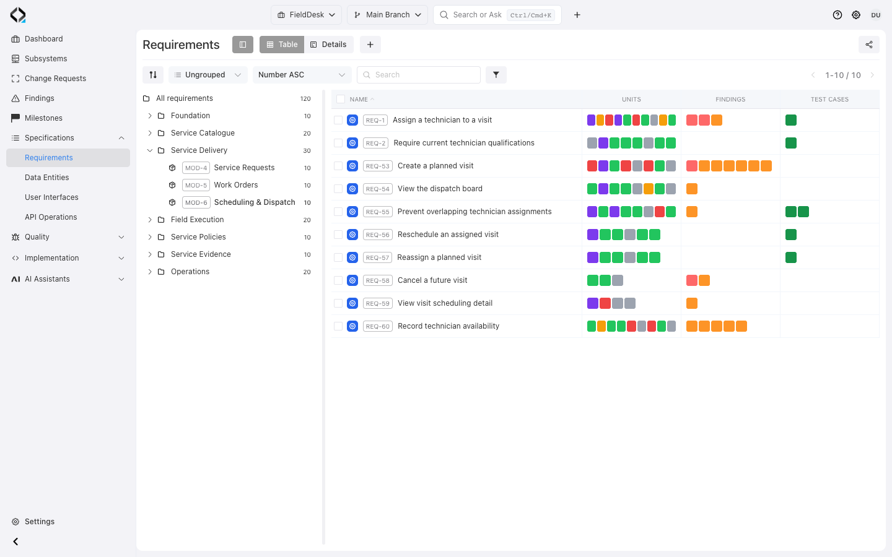
Task: Click the REQ-59 orange finding swatch
Action: click(692, 303)
